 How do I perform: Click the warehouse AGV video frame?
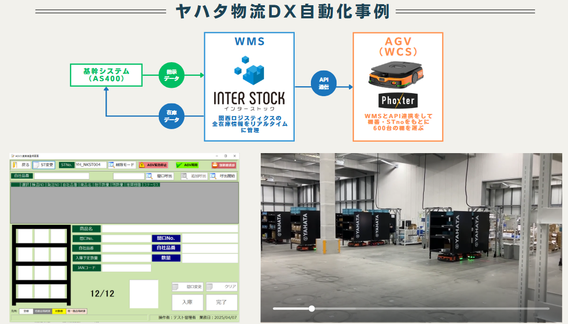411,238
